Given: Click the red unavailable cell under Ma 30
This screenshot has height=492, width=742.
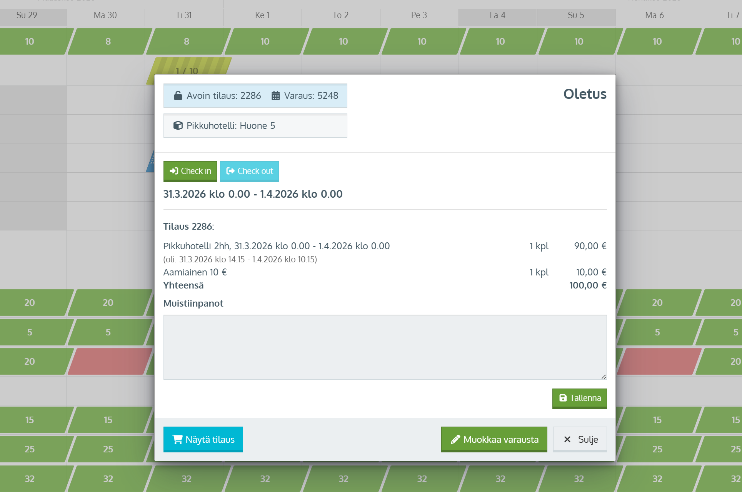Looking at the screenshot, I should point(110,361).
